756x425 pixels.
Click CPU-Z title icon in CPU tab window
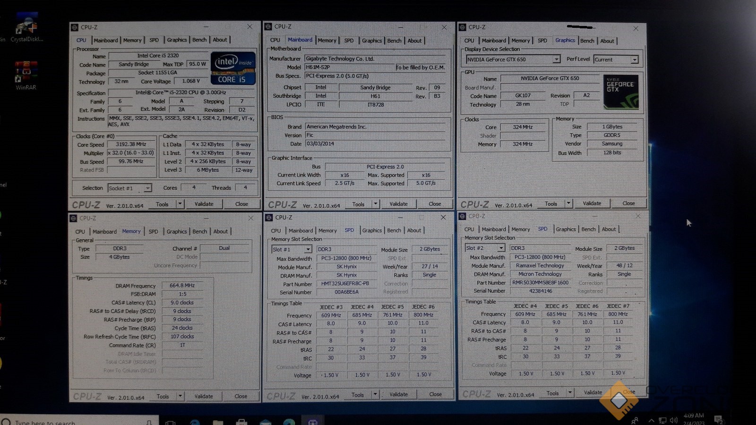point(75,27)
